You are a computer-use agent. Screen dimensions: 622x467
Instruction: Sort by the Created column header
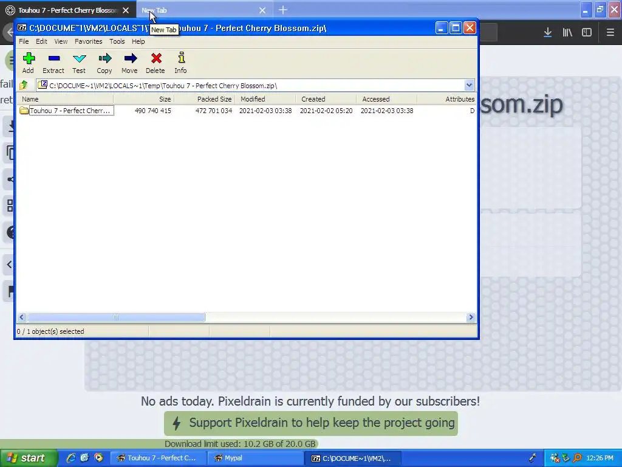pyautogui.click(x=326, y=99)
